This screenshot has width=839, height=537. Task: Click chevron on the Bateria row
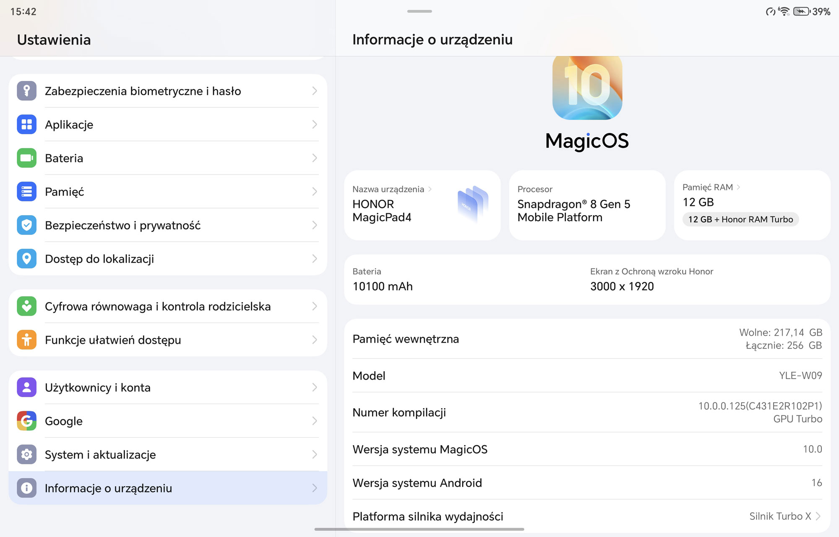(315, 158)
